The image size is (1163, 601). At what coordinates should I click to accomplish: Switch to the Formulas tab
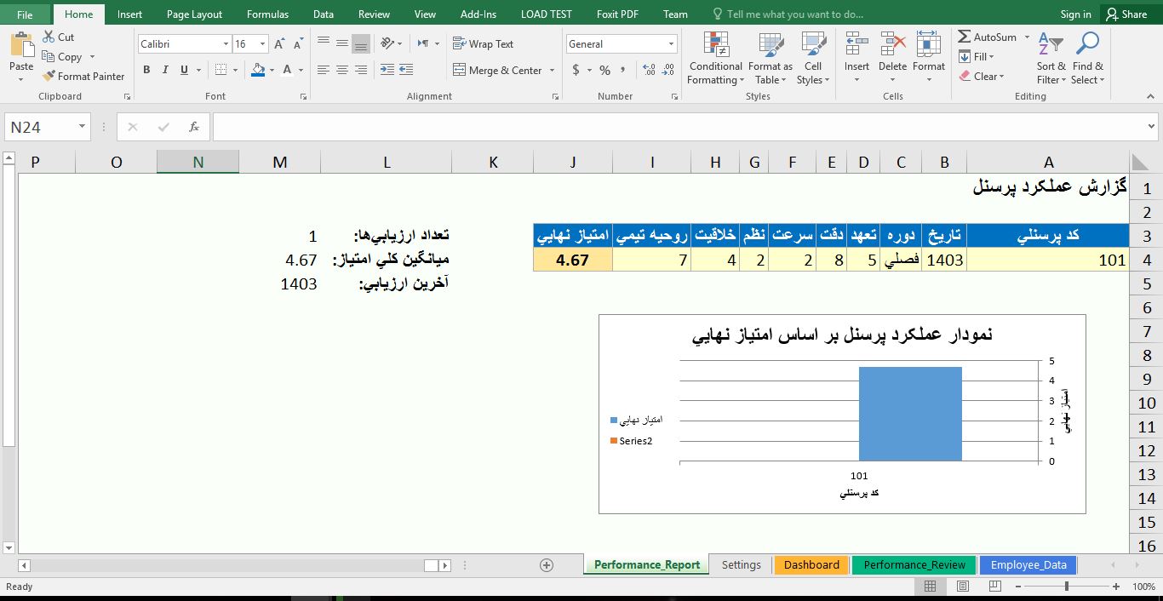[x=267, y=14]
